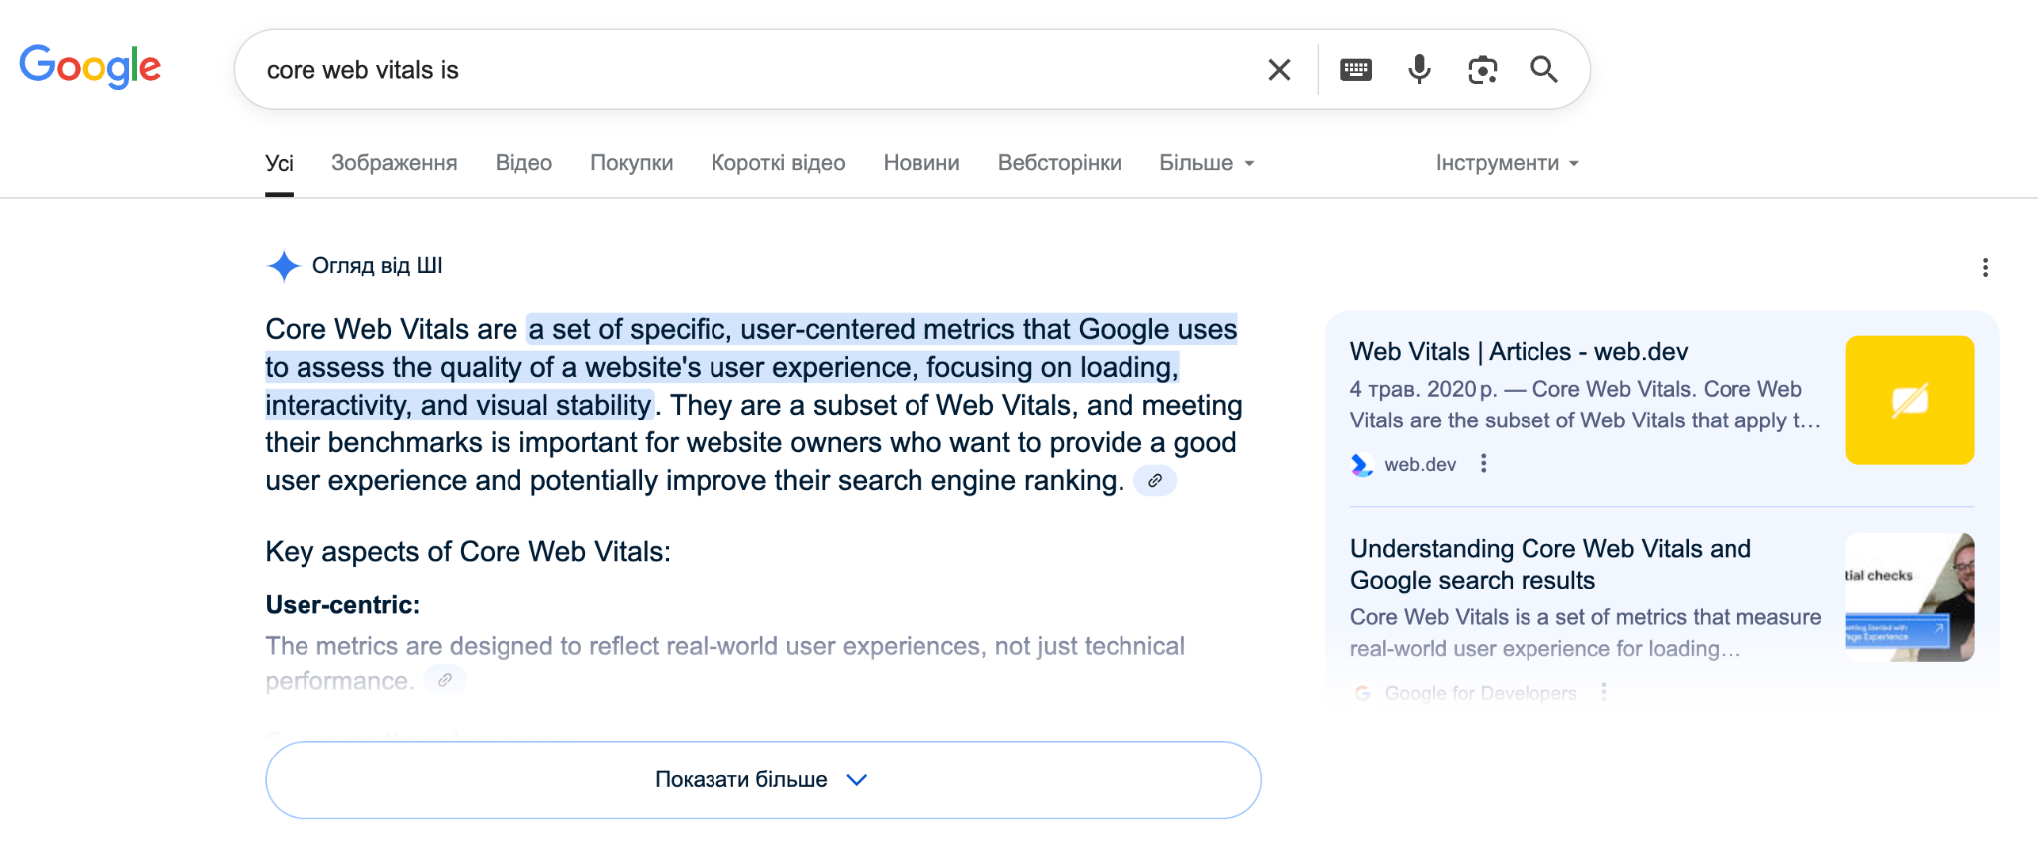Open the Web Vitals | Articles link

pyautogui.click(x=1518, y=351)
